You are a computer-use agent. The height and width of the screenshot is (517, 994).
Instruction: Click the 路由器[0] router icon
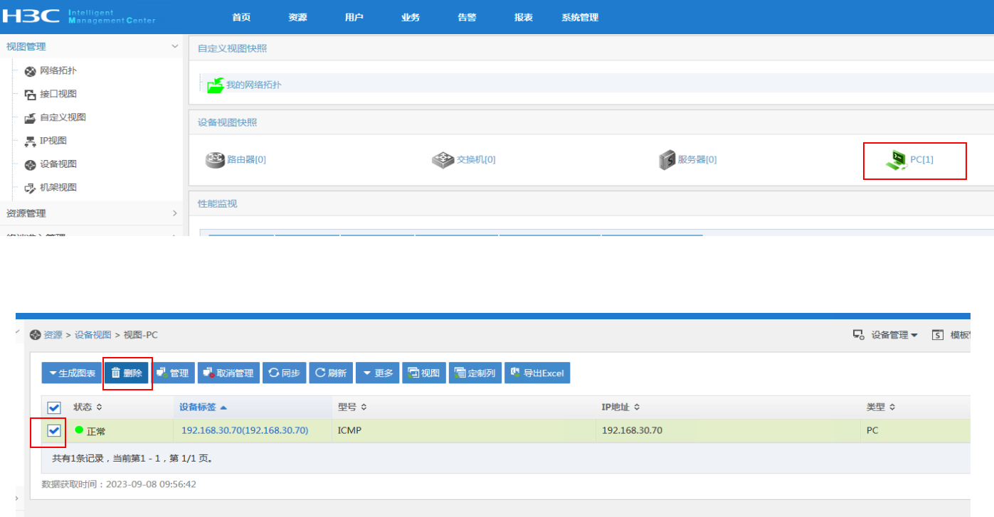[x=215, y=160]
